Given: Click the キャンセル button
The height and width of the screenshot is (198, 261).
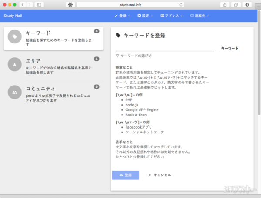Looking at the screenshot, I should 160,175.
